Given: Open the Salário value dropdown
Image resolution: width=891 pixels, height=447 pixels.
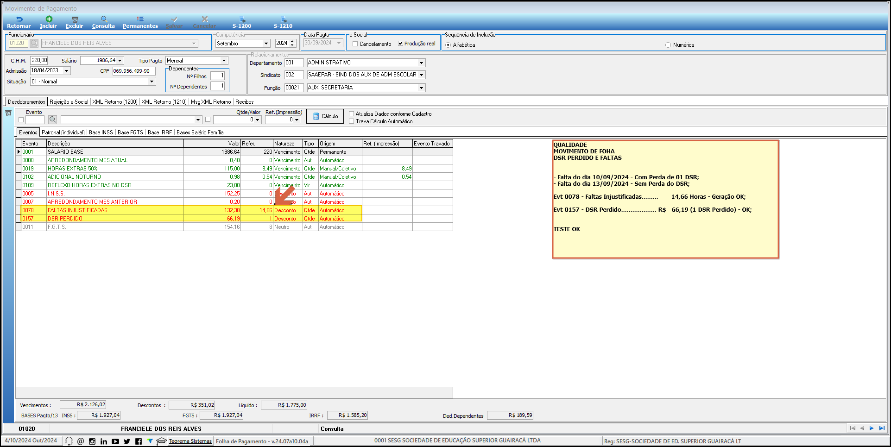Looking at the screenshot, I should click(120, 61).
